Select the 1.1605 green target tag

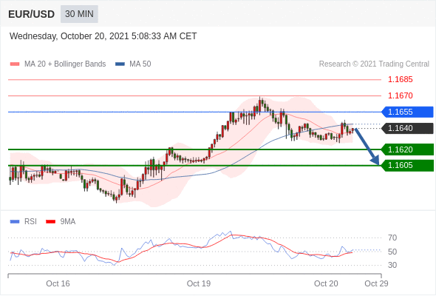coord(407,166)
